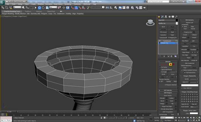Click Configure Modifier Sets icon below stack

[x=176, y=56]
